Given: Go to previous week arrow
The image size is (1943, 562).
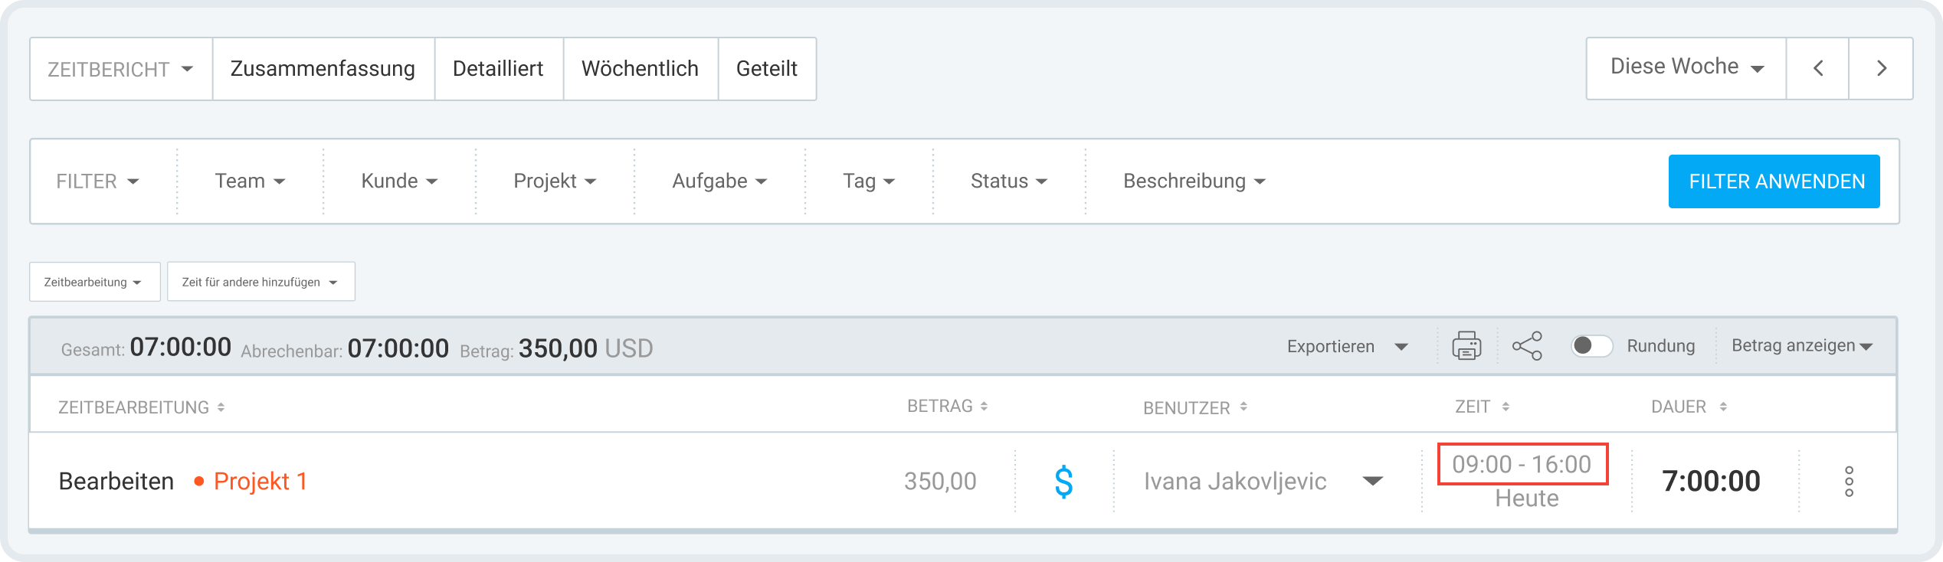Looking at the screenshot, I should (x=1817, y=69).
